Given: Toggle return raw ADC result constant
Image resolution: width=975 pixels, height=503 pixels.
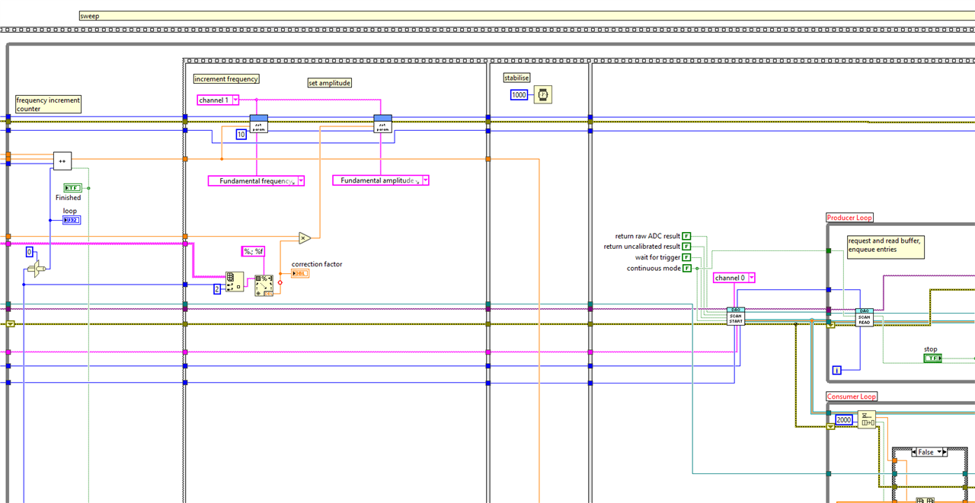Looking at the screenshot, I should pos(686,236).
